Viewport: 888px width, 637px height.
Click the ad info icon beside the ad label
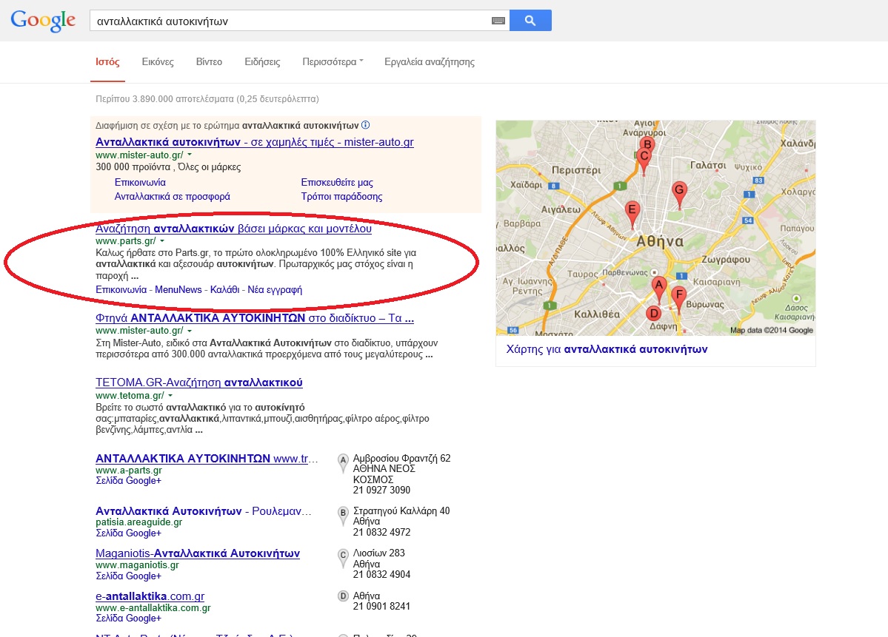pyautogui.click(x=366, y=125)
